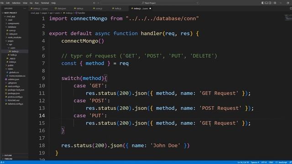Open the Terminal menu
292x164 pixels.
[45, 3]
